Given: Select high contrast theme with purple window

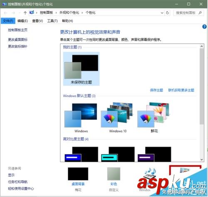Looking at the screenshot, I should 154,154.
